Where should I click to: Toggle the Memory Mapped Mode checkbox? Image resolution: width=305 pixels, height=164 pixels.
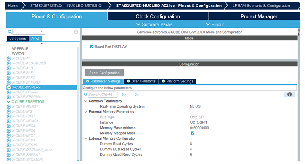point(193,133)
